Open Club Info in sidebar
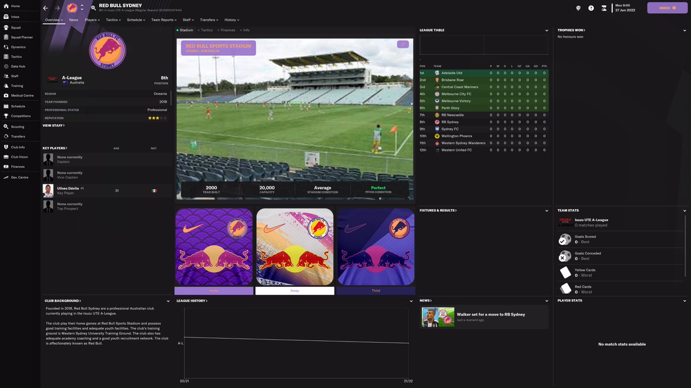 (18, 147)
